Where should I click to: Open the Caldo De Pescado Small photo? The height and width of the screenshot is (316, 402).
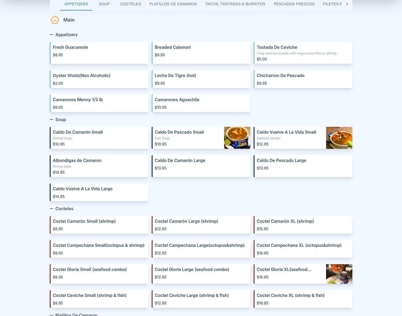pos(237,138)
